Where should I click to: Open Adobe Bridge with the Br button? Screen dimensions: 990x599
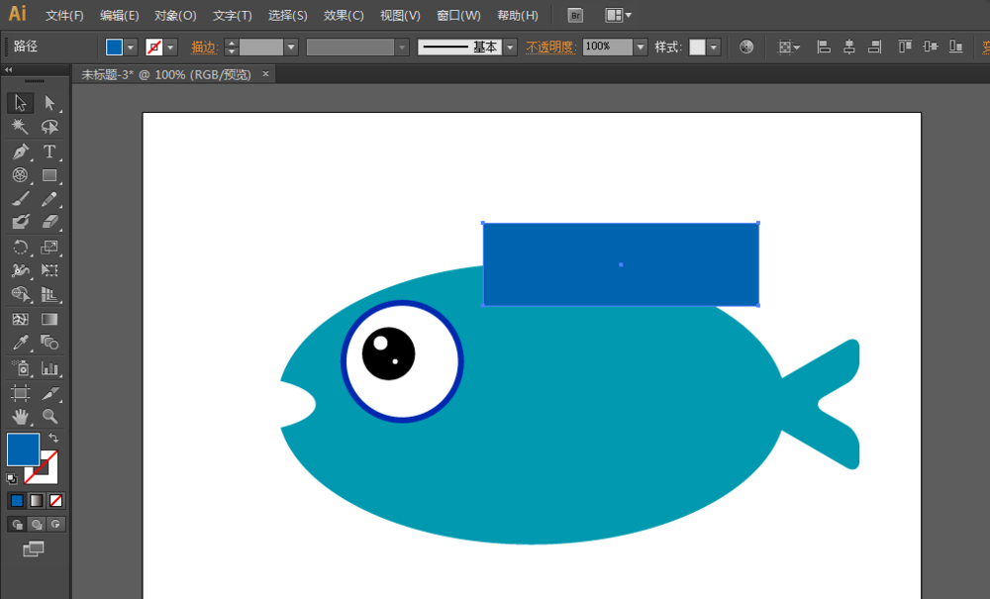[575, 15]
